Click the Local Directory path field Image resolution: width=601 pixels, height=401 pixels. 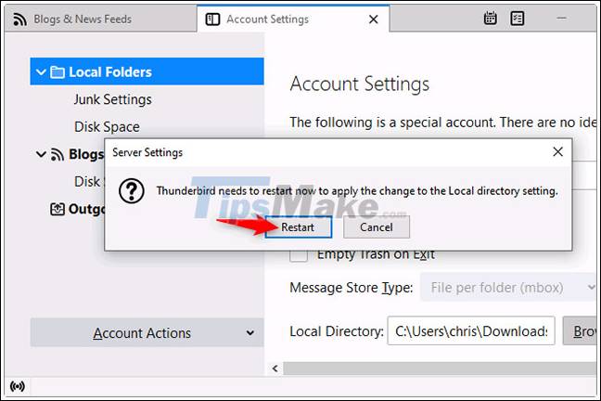tap(471, 330)
